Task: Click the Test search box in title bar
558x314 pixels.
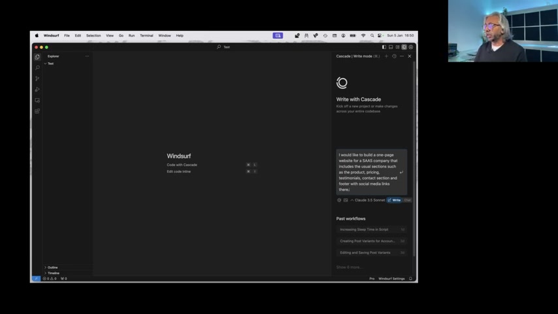Action: point(223,47)
